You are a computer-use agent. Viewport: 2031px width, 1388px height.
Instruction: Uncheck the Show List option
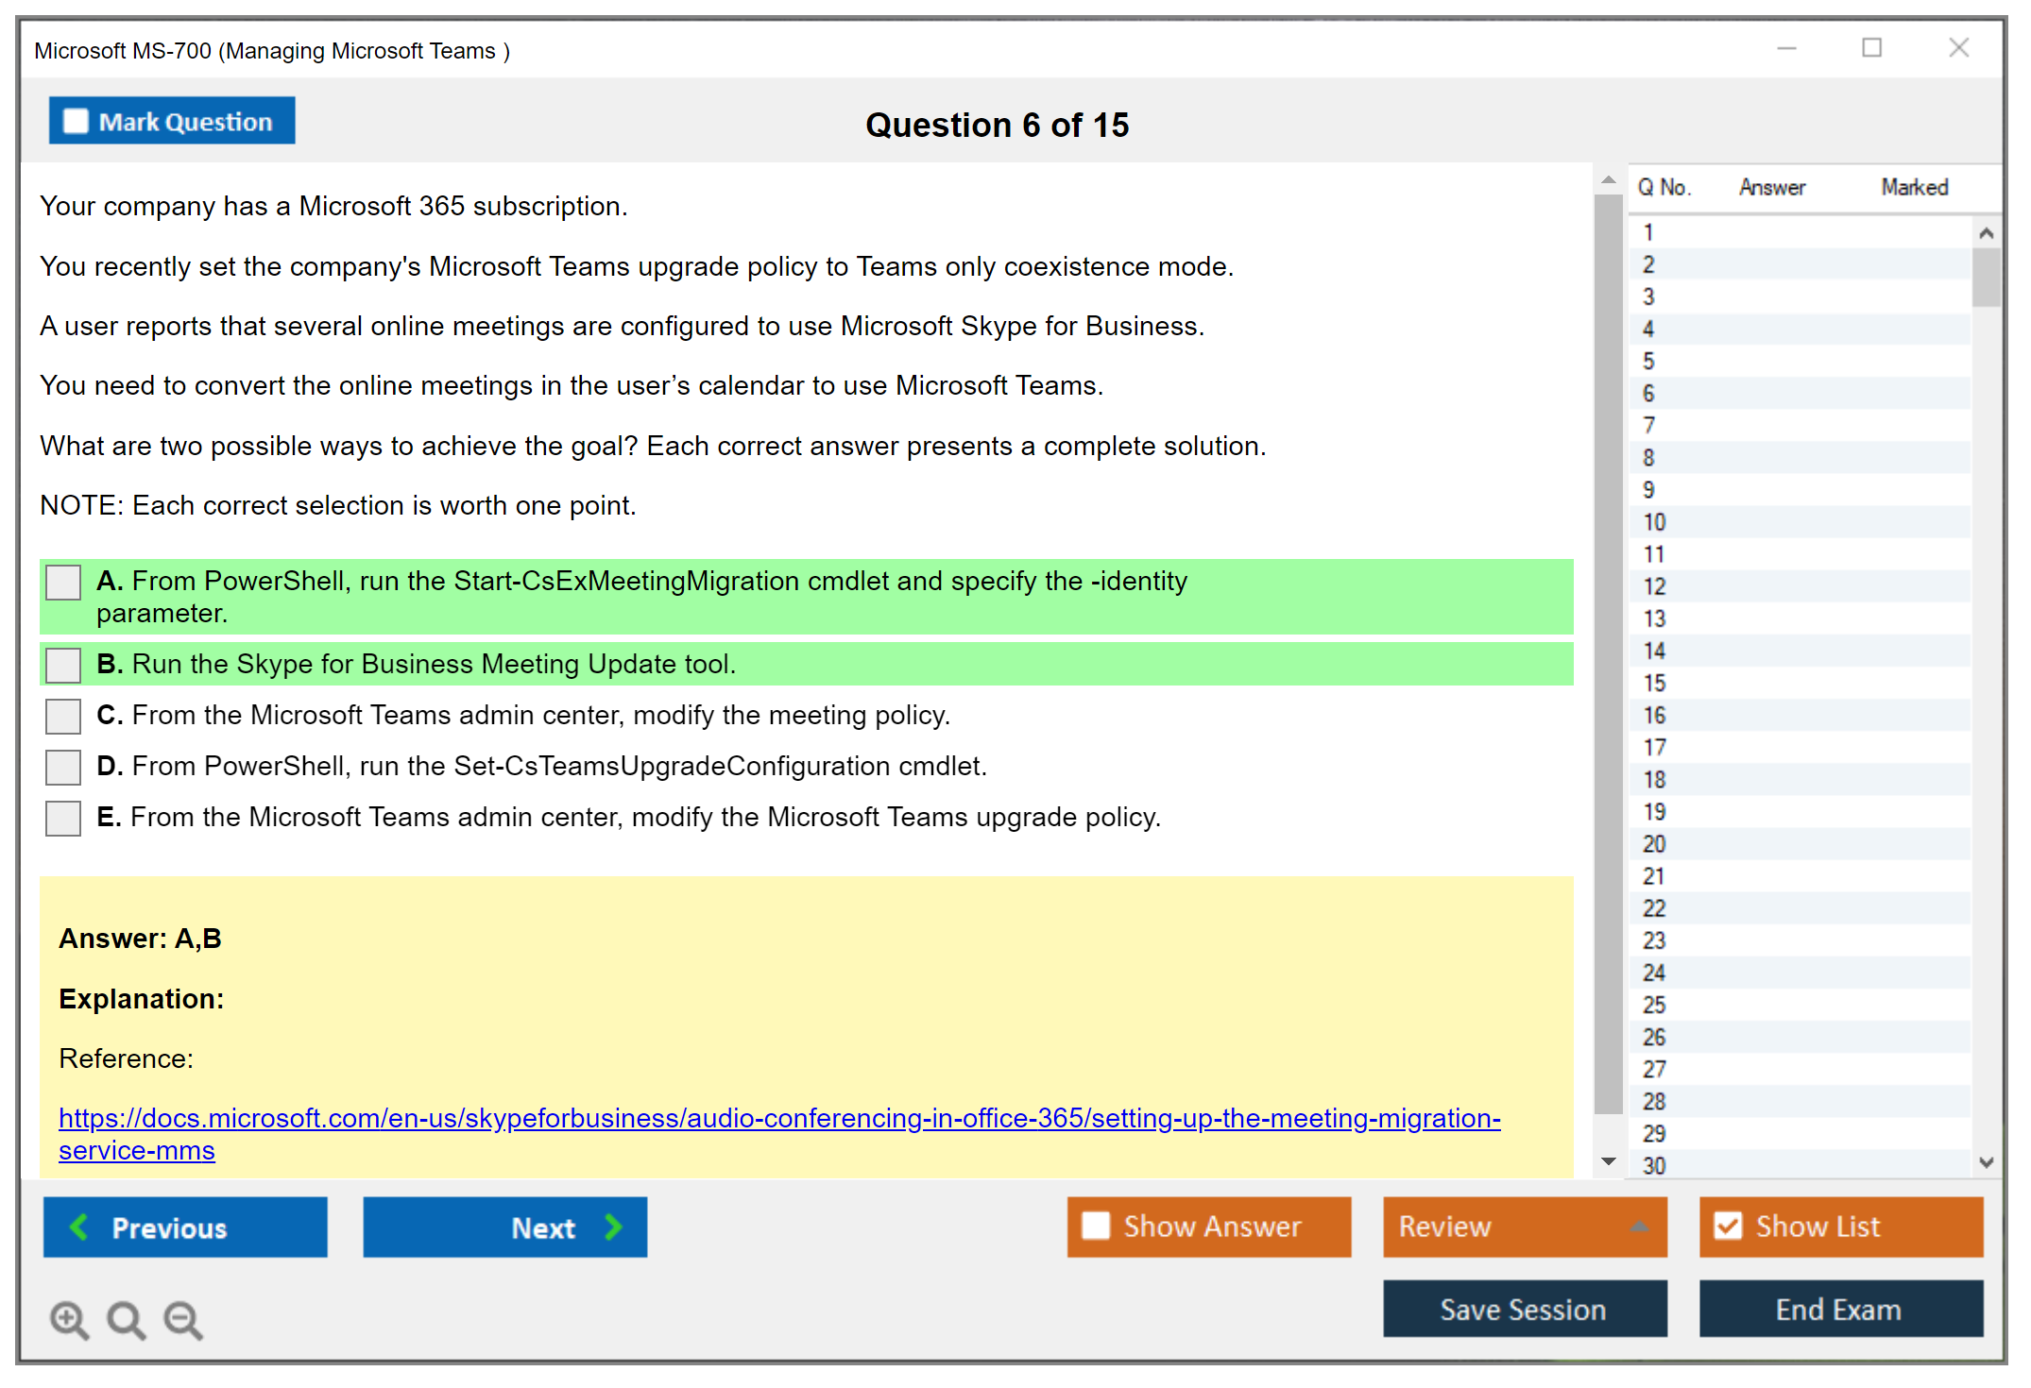pyautogui.click(x=1728, y=1226)
